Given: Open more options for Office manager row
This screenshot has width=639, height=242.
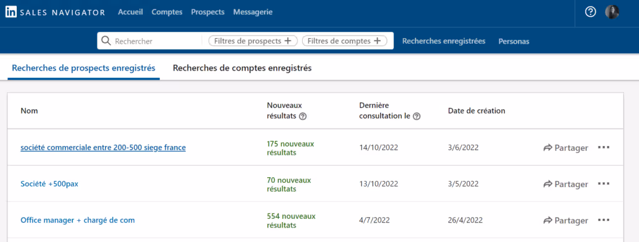Looking at the screenshot, I should 603,220.
